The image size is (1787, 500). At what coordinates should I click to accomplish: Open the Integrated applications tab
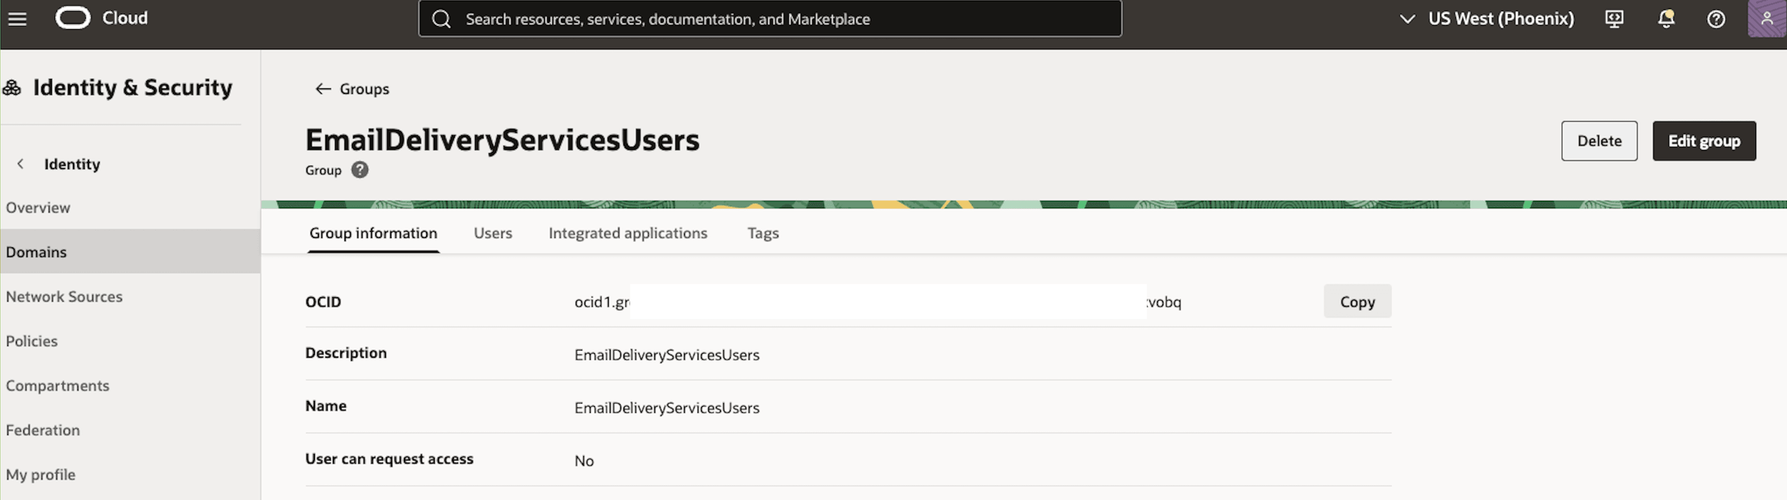(x=628, y=233)
